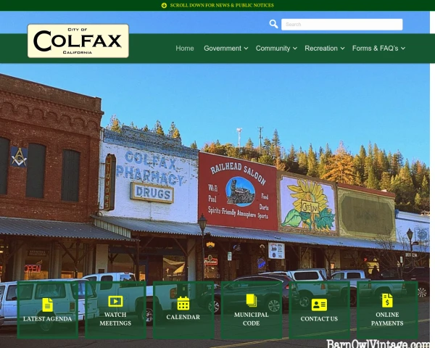Open the Government menu

[x=223, y=49]
